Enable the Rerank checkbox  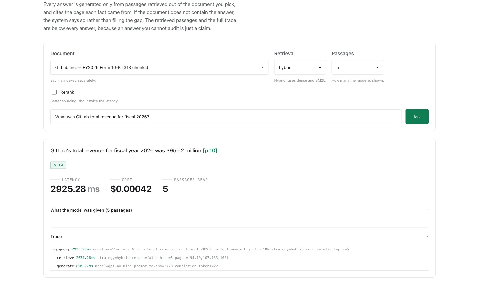[54, 92]
